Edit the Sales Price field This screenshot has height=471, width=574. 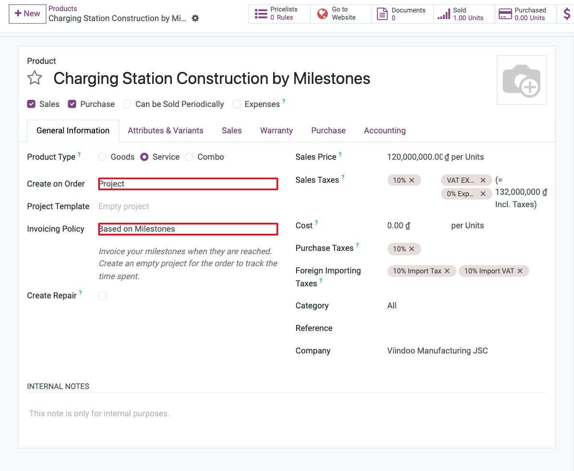tap(415, 157)
